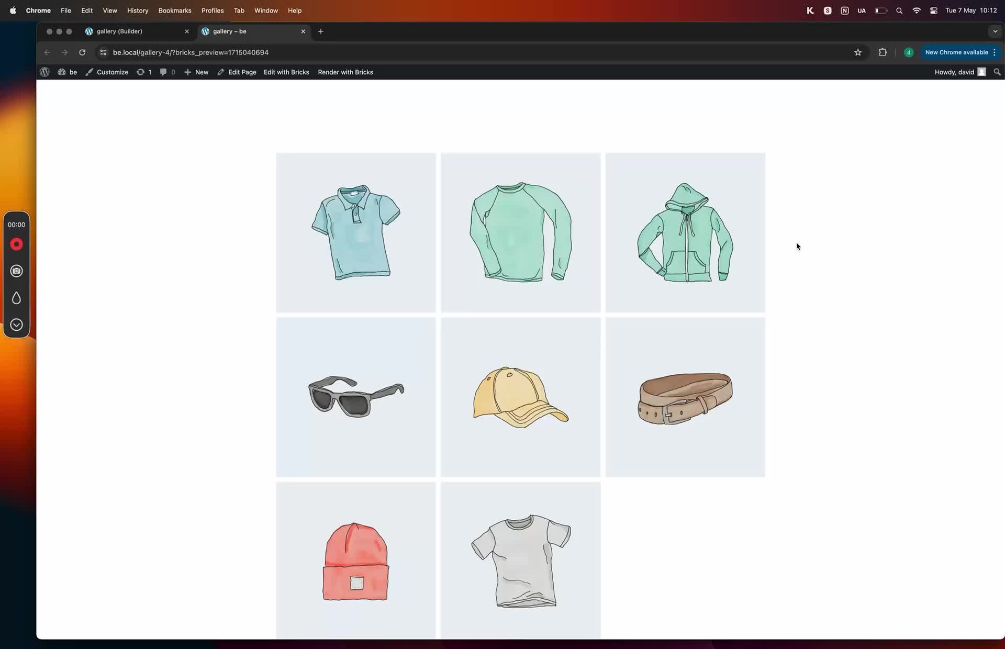Click the red record button in recorder widget
1005x649 pixels.
[x=16, y=244]
